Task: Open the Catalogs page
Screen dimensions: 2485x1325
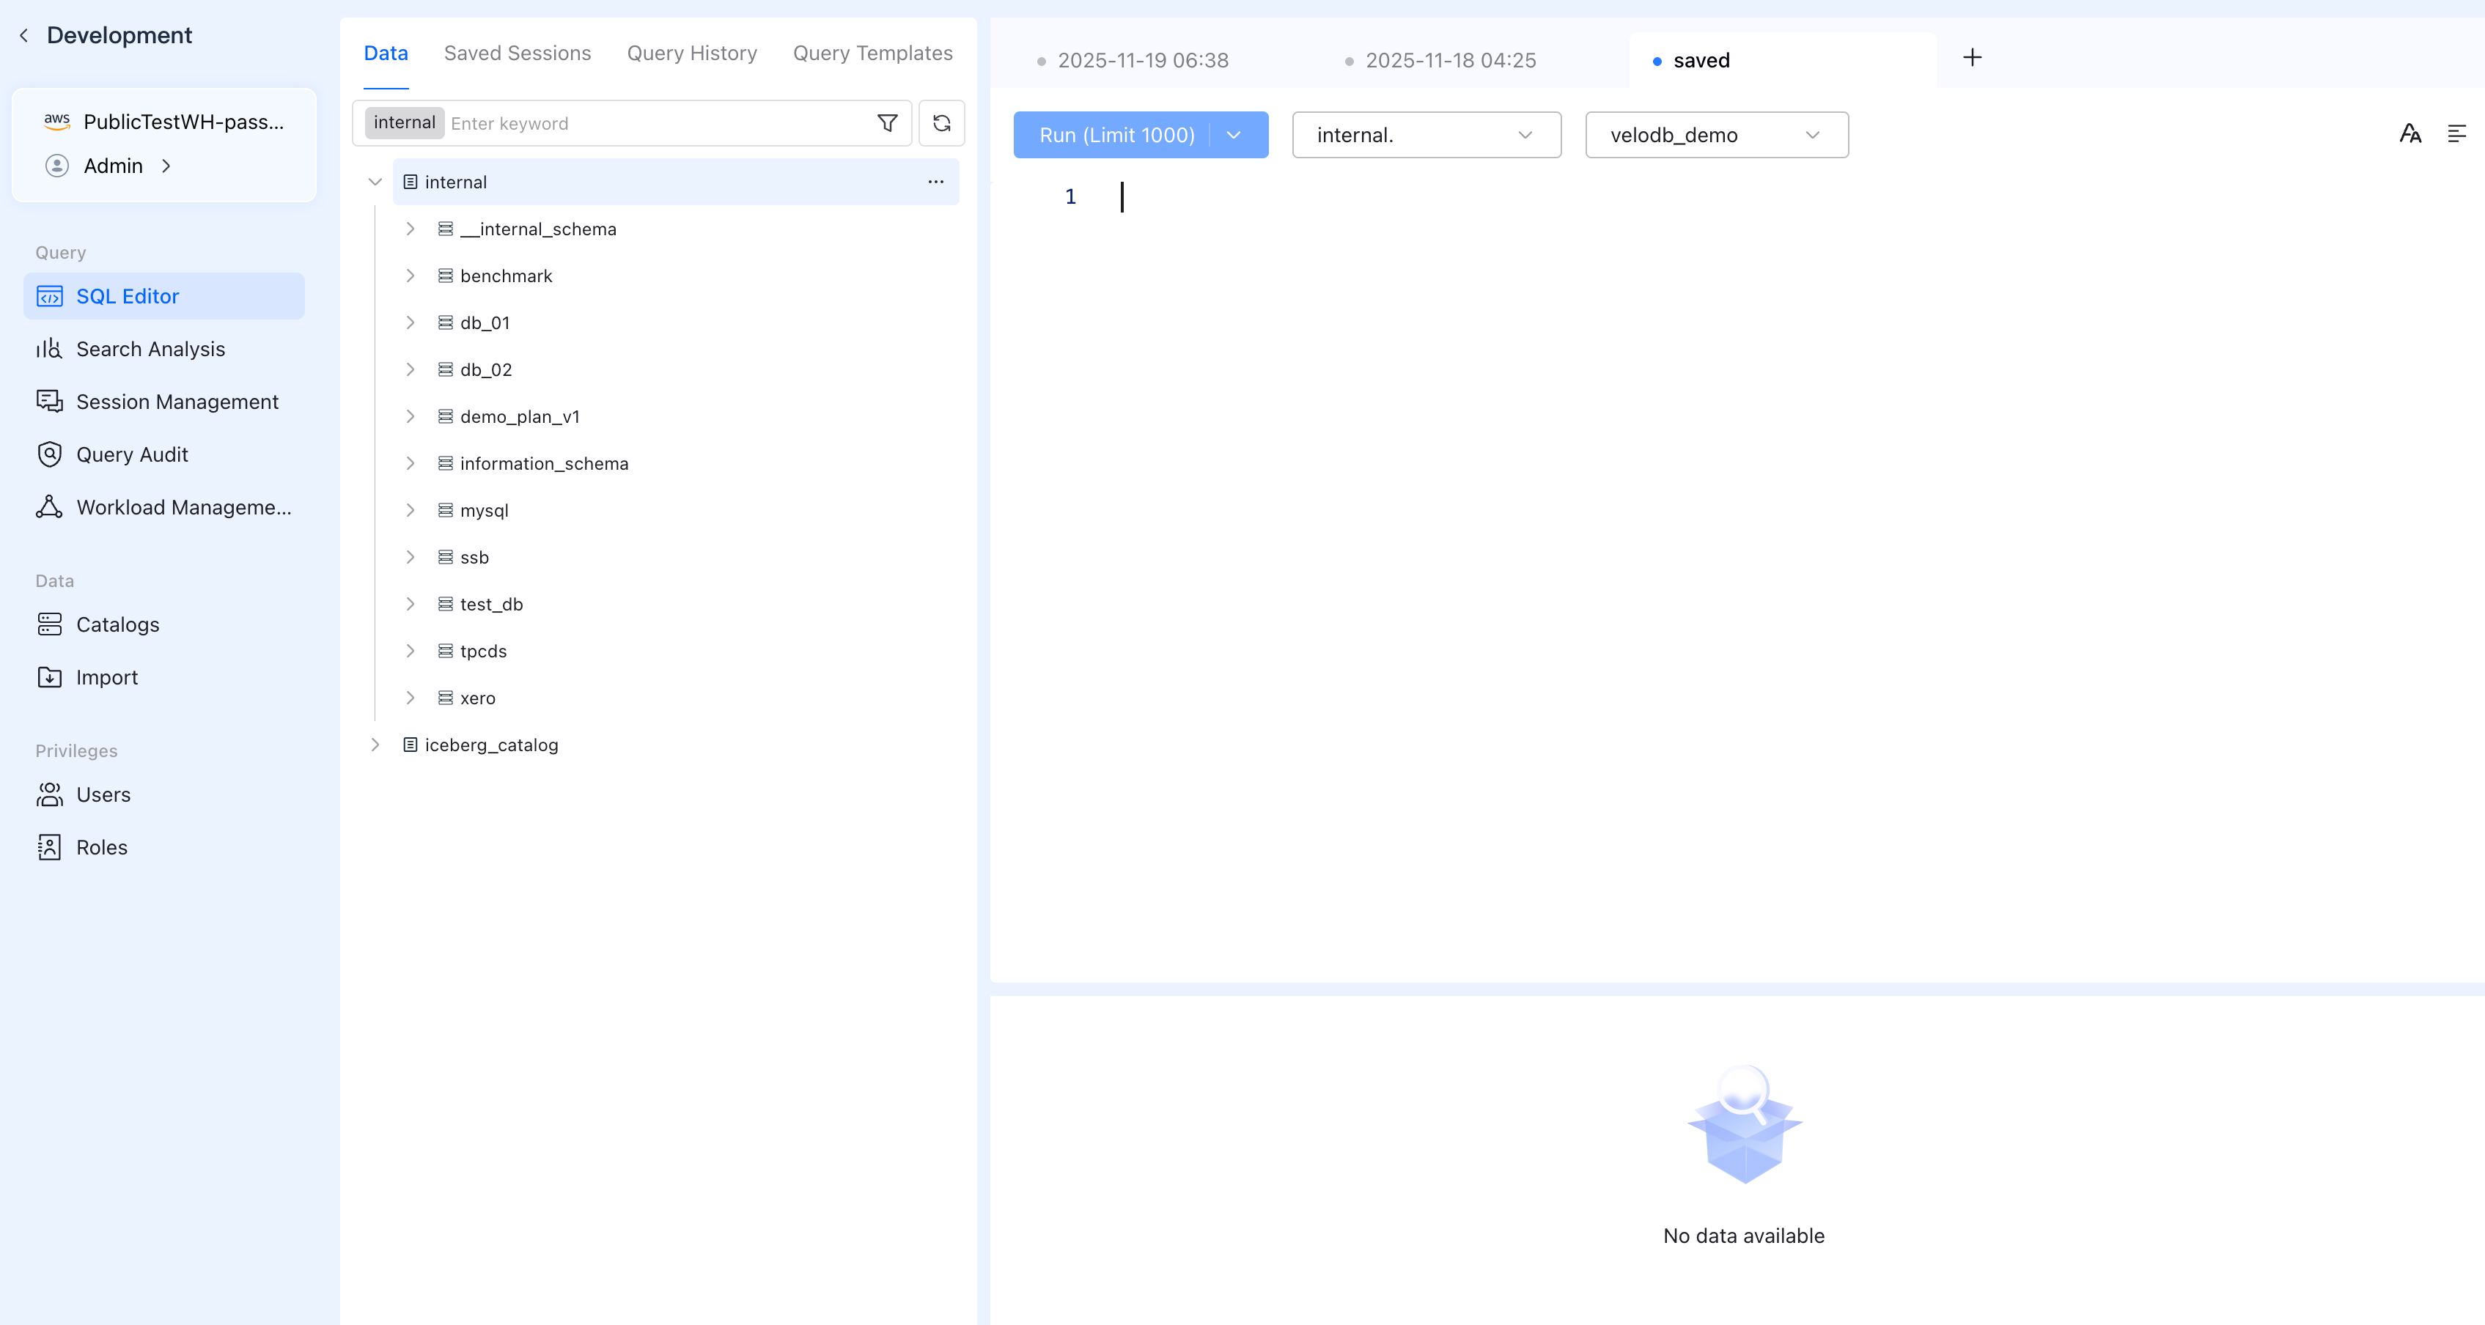Action: pyautogui.click(x=117, y=624)
